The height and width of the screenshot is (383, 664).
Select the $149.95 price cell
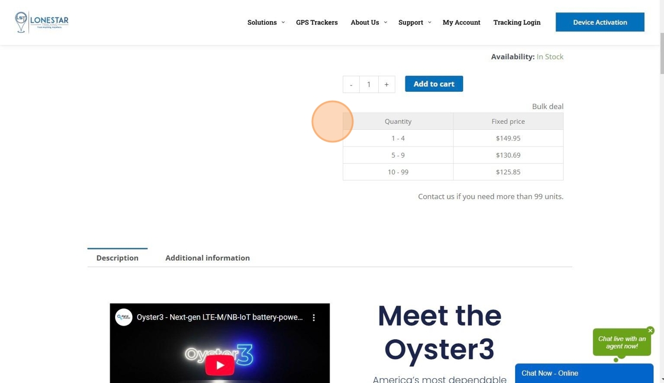tap(508, 138)
